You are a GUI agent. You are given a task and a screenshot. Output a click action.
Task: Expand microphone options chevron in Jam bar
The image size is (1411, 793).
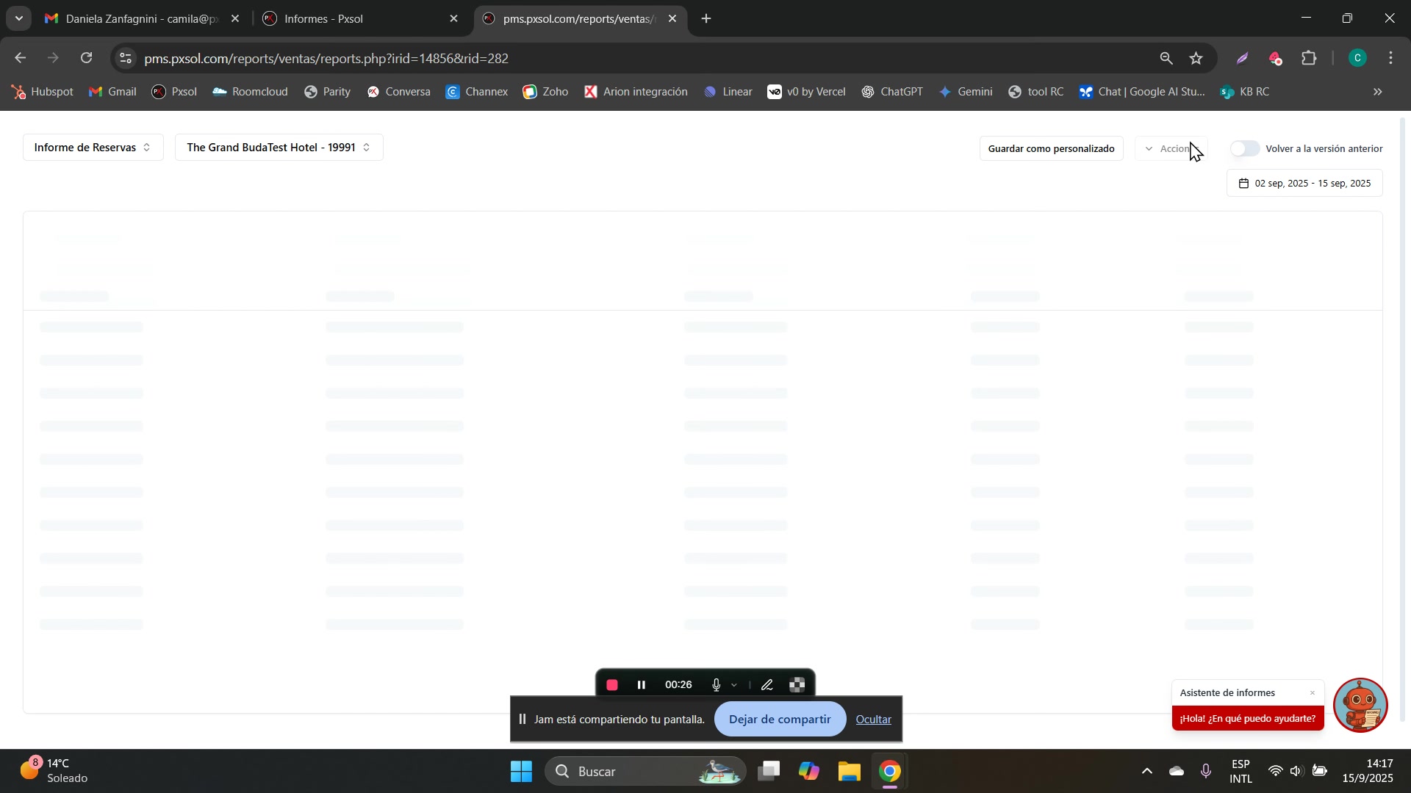(x=733, y=685)
